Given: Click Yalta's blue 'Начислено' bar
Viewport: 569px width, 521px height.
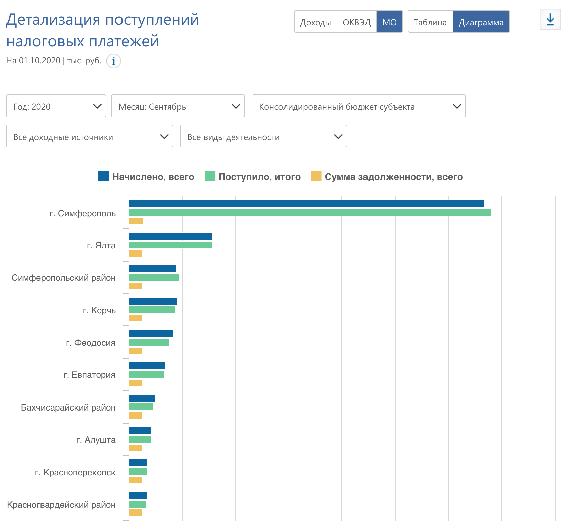Looking at the screenshot, I should [x=170, y=236].
